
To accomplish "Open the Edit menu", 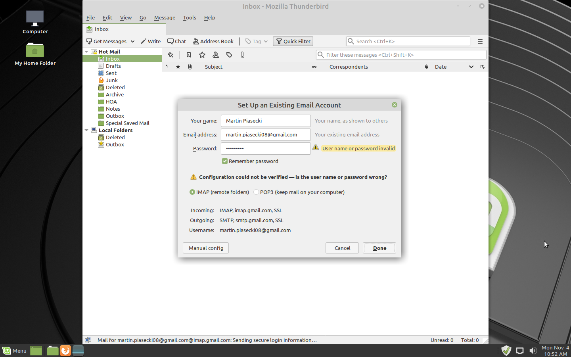I will [107, 17].
